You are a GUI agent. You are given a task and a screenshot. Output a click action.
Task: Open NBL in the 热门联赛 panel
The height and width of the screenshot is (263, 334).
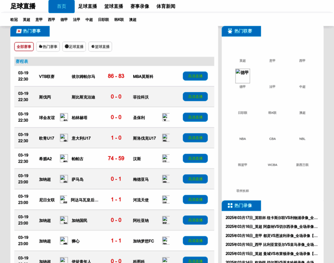tap(302, 139)
